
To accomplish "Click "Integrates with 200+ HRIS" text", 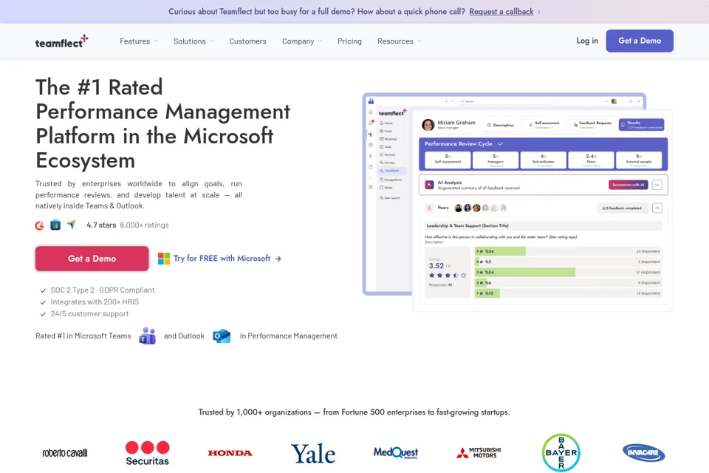I will point(95,302).
